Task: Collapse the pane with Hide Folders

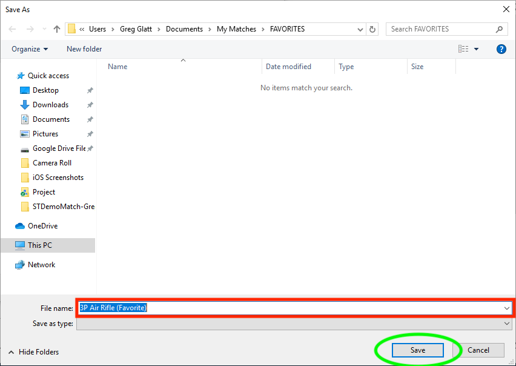Action: click(x=33, y=351)
